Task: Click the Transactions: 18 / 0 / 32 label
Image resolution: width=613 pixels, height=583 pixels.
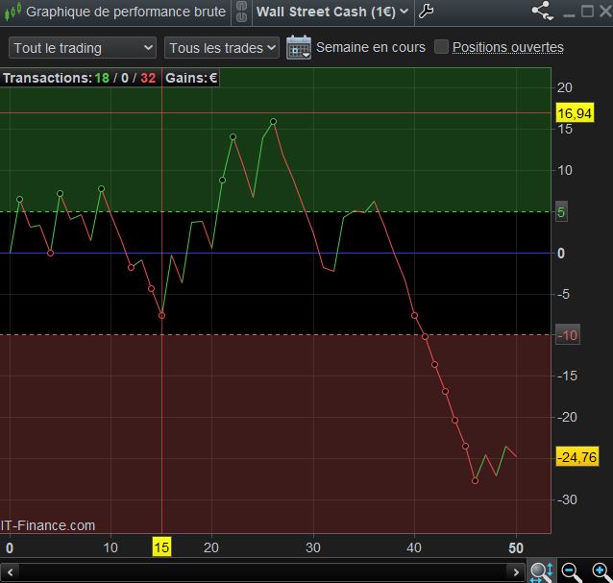Action: pyautogui.click(x=80, y=78)
